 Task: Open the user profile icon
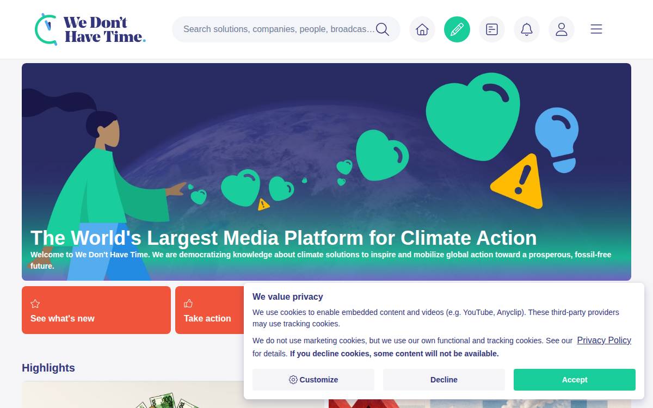[x=562, y=29]
